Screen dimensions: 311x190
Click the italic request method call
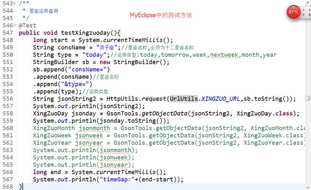154,99
